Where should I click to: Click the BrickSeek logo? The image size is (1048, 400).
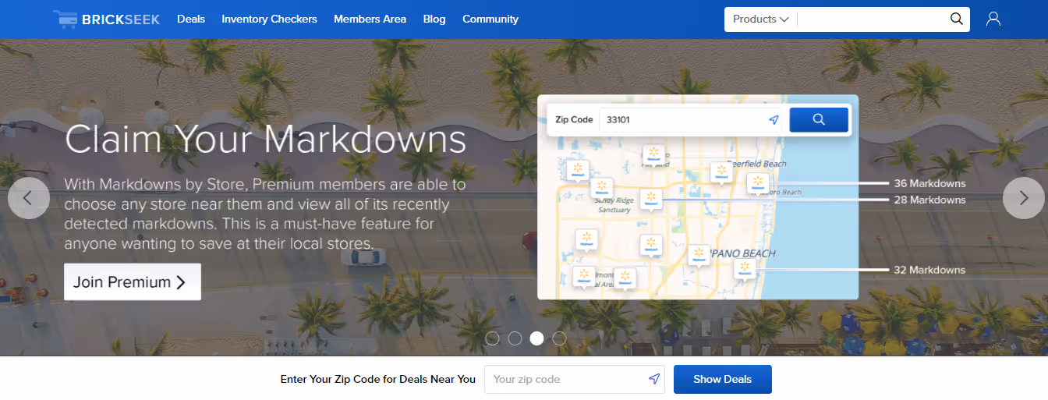coord(106,19)
